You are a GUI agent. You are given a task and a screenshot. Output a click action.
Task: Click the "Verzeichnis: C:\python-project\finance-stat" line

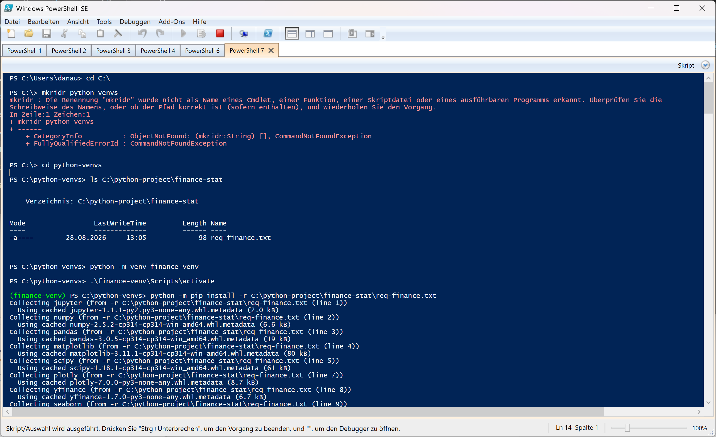(x=112, y=201)
